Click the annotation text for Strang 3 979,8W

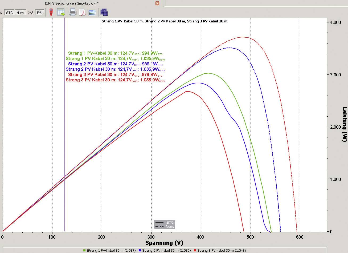[114, 75]
